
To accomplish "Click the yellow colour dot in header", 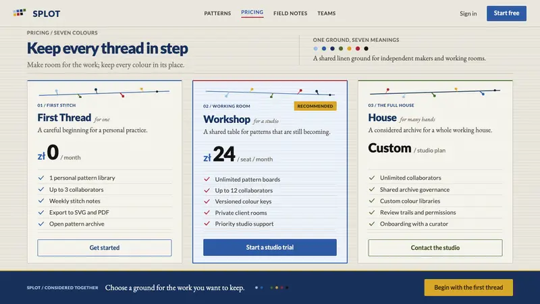I will pos(349,49).
